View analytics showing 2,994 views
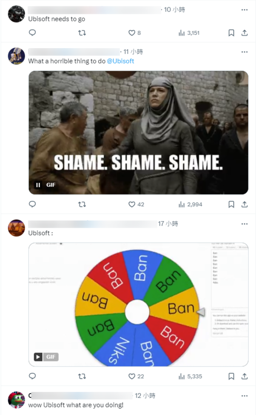The height and width of the screenshot is (415, 256). (190, 204)
